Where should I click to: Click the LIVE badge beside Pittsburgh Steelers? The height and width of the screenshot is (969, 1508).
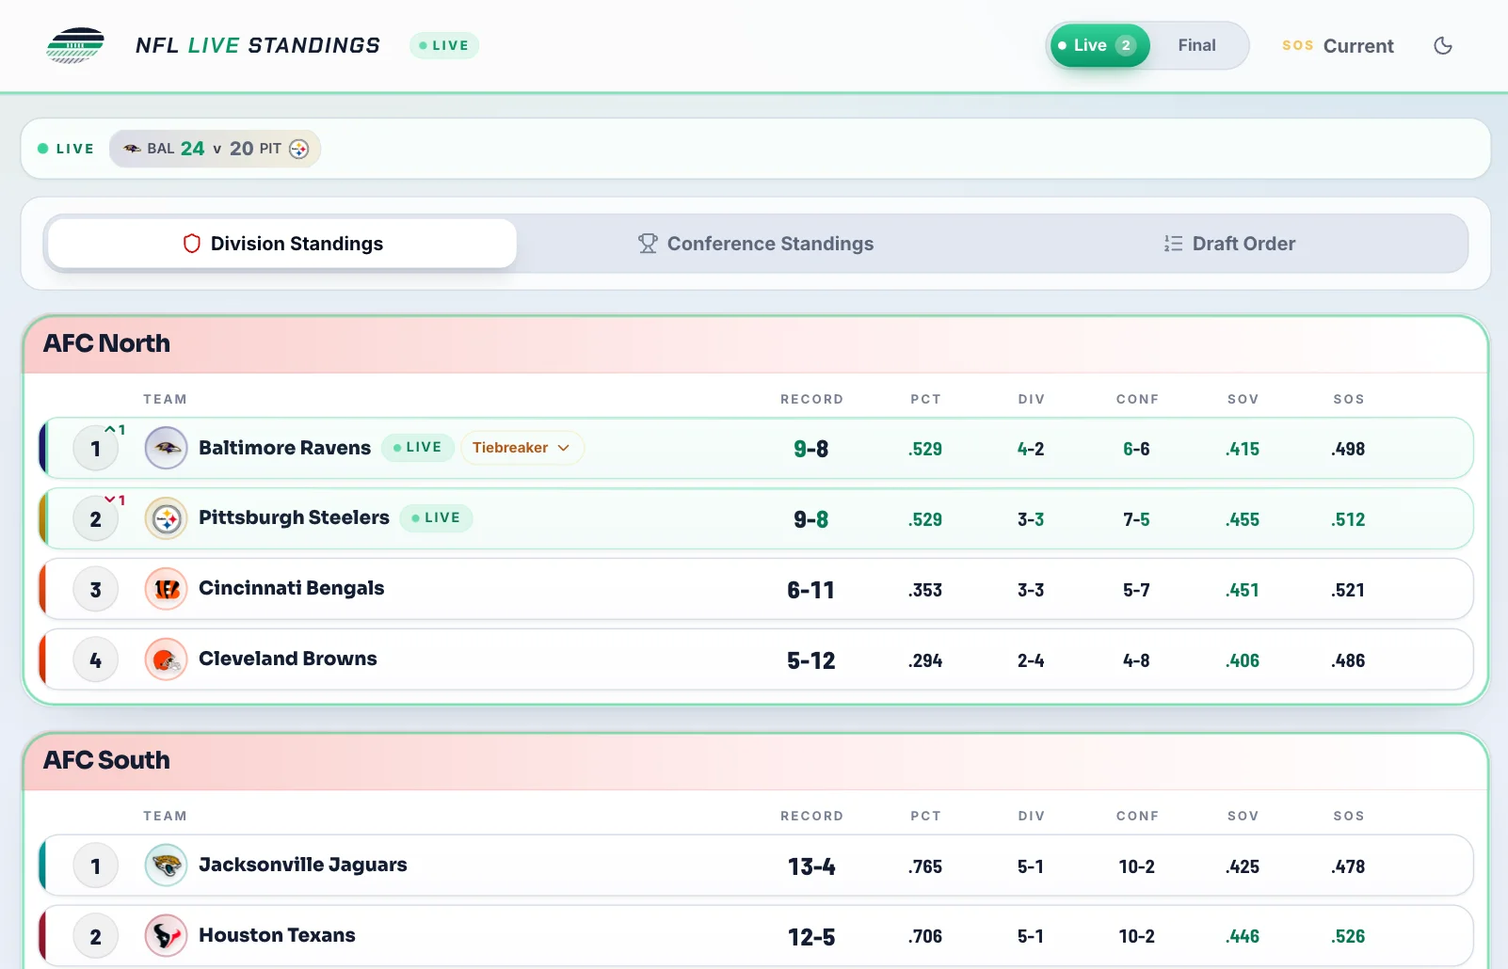437,518
